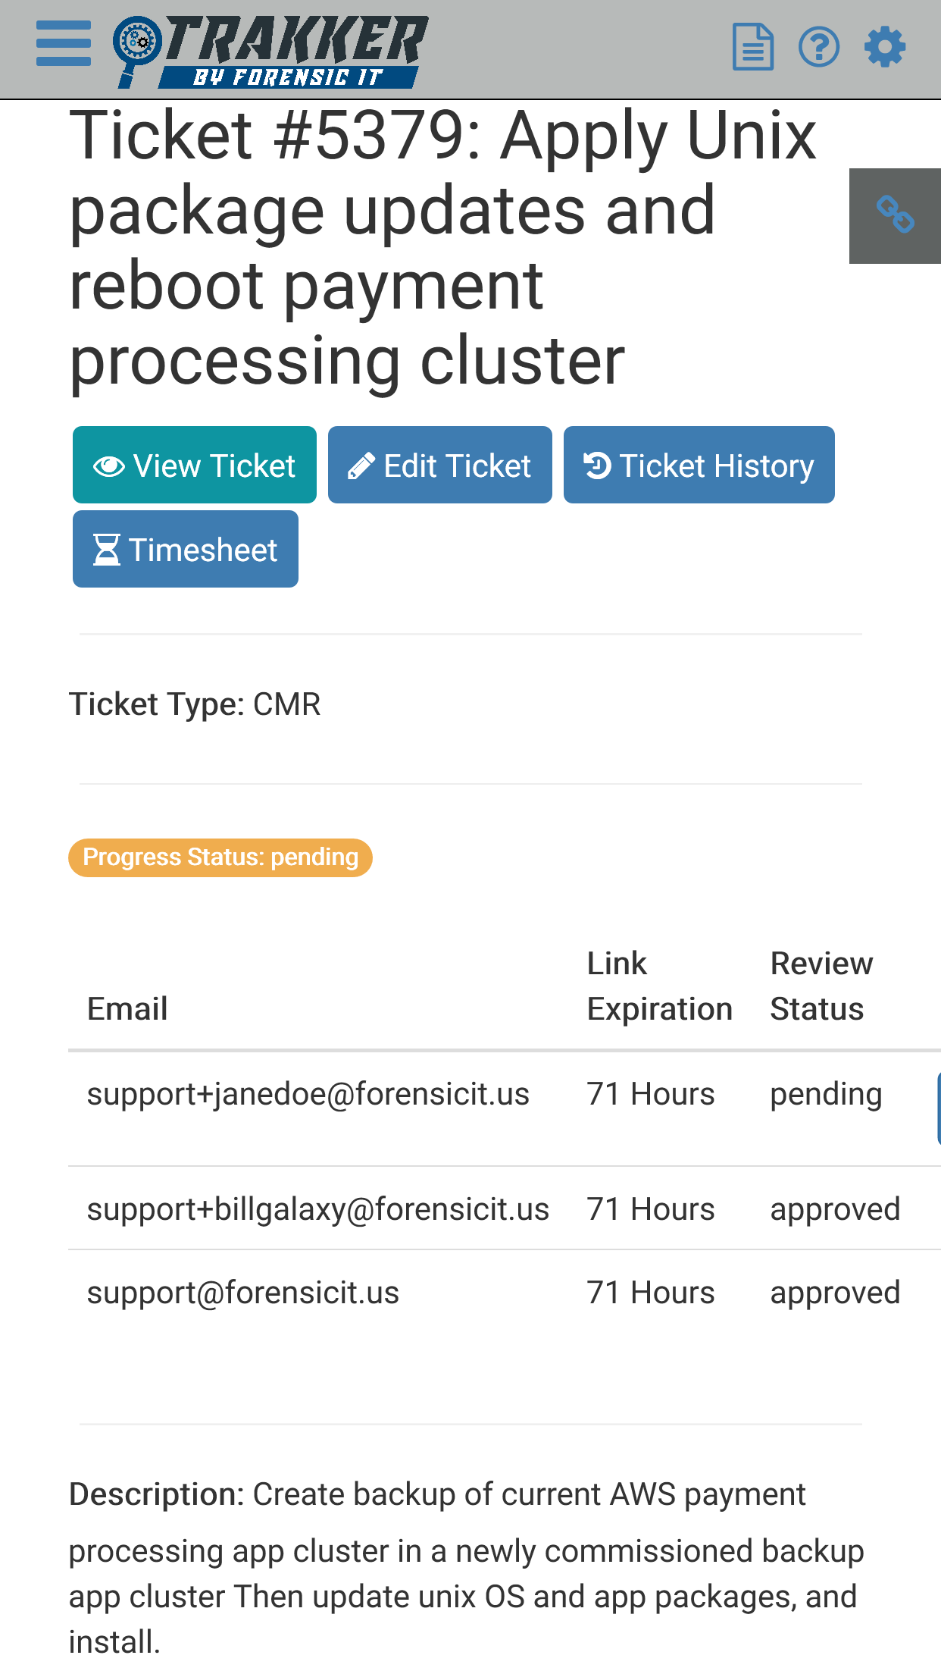This screenshot has width=941, height=1674.
Task: Open the settings gear icon
Action: click(885, 47)
